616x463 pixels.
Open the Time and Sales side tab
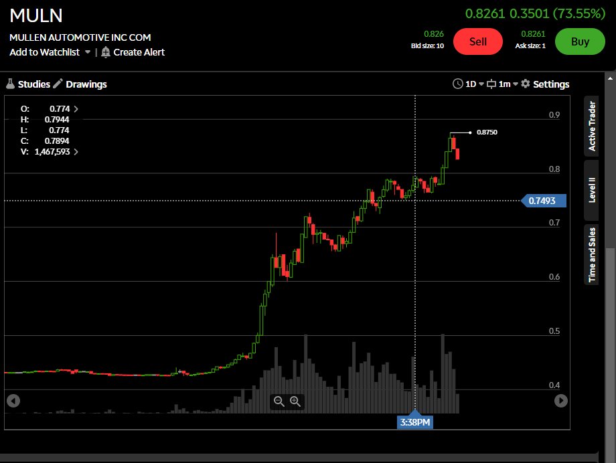click(x=592, y=254)
